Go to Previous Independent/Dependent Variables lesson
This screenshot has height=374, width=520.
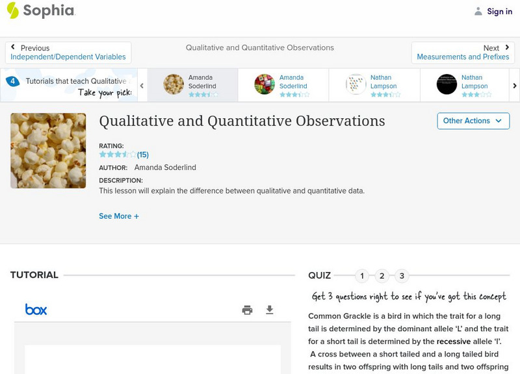(68, 53)
